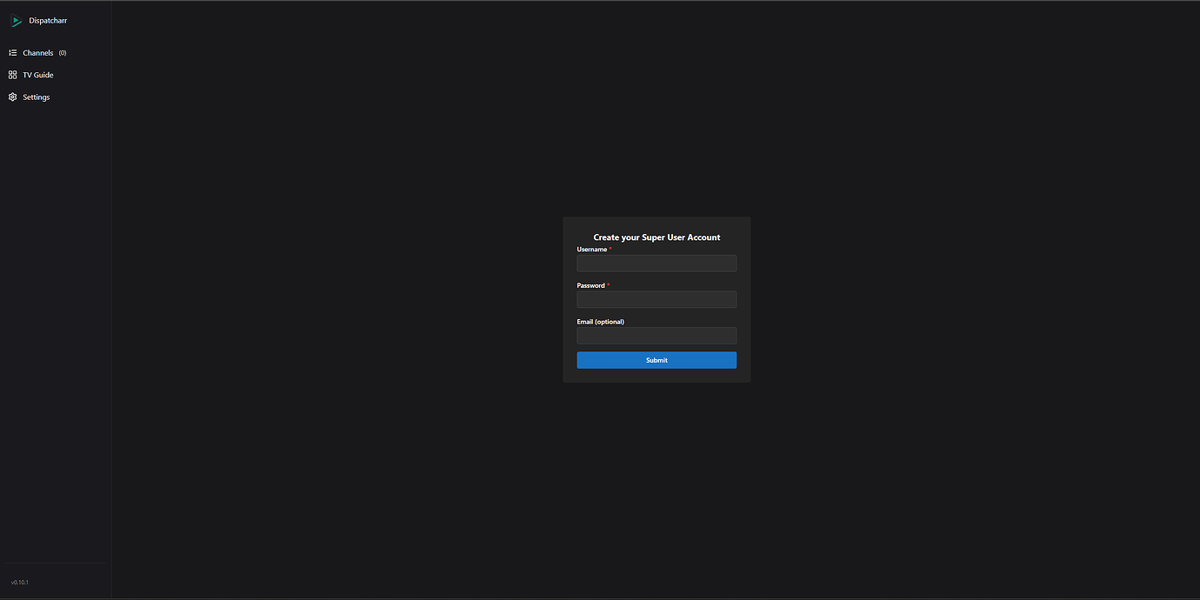Click the Channels count badge (0)

pos(63,53)
